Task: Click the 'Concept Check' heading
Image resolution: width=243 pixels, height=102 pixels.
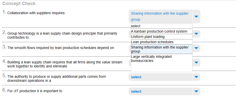Action: [22, 4]
